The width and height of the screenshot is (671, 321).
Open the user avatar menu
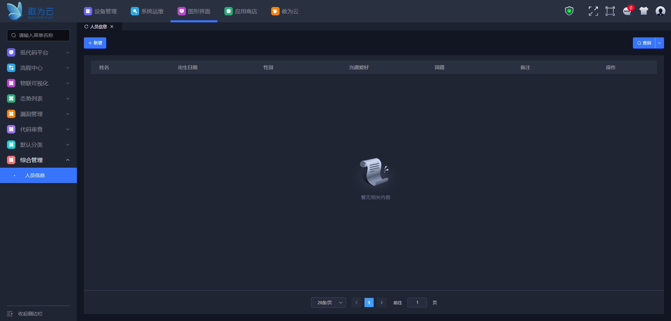(661, 11)
